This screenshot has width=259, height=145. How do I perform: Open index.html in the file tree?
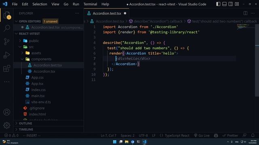tap(38, 114)
